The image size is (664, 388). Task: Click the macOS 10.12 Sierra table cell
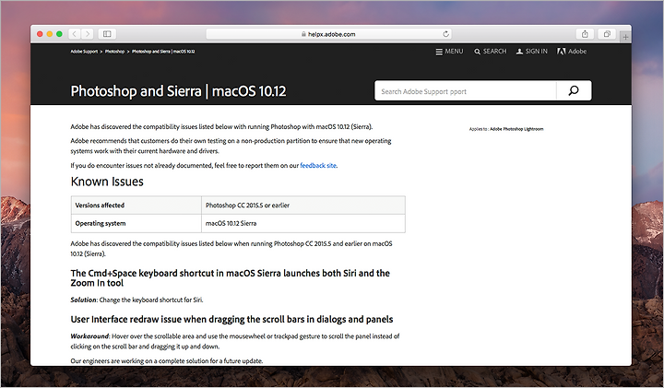point(303,223)
